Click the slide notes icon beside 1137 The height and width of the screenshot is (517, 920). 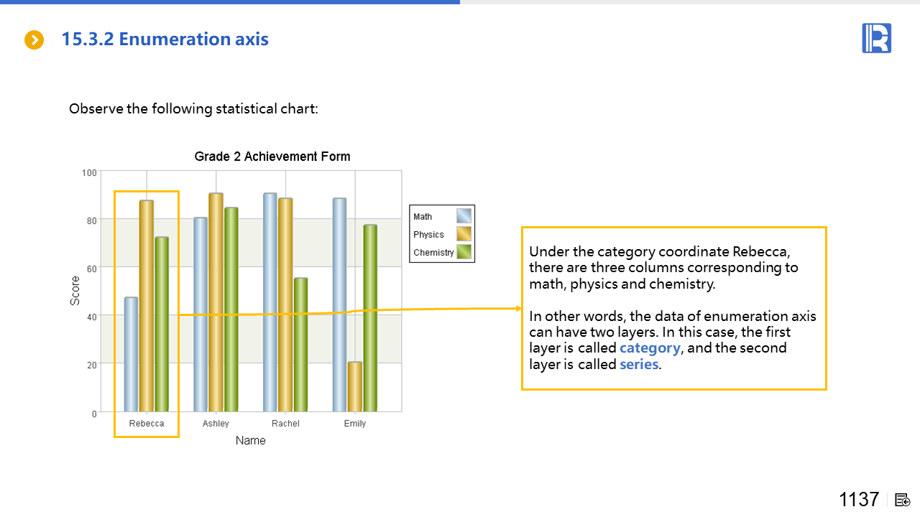903,500
